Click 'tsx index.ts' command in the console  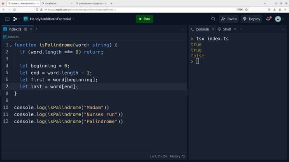(212, 39)
